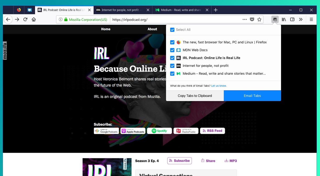The width and height of the screenshot is (320, 176).
Task: Close the Medium tab
Action: pos(207,10)
